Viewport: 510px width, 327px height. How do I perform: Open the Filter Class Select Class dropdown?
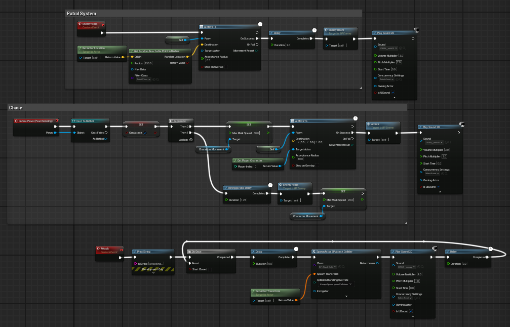coord(143,79)
